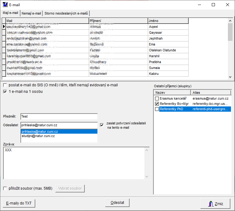This screenshot has width=235, height=211.
Task: Enable přiložit soubor checkbox
Action: [x=5, y=188]
